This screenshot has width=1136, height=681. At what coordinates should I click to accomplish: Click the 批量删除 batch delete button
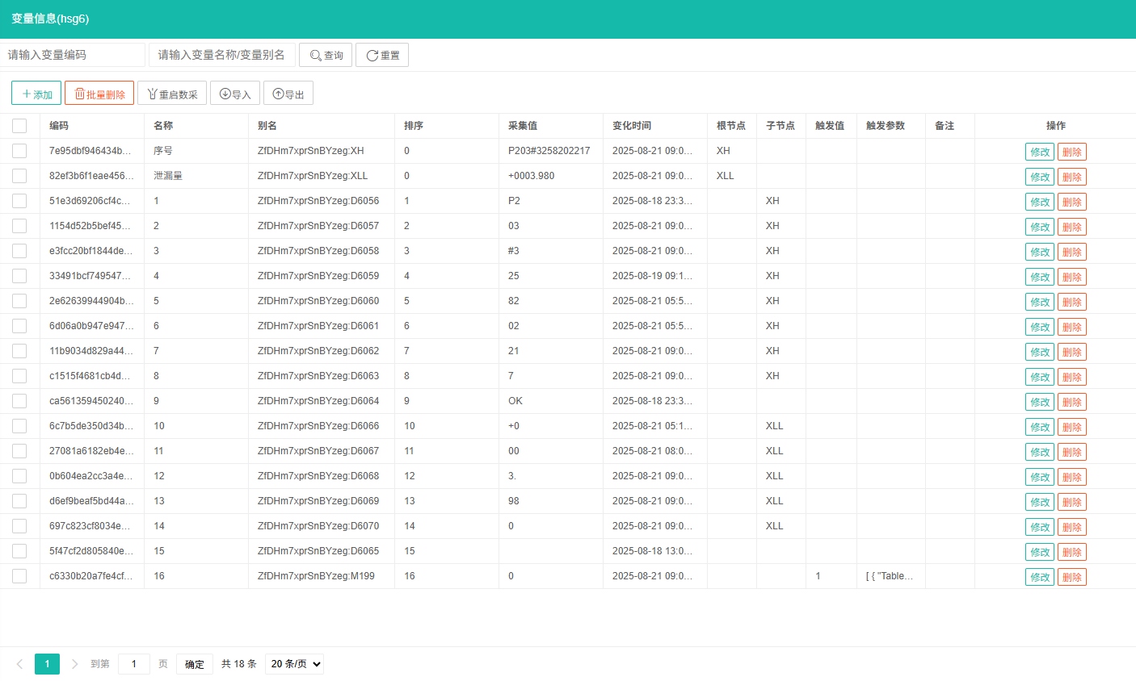(x=99, y=94)
